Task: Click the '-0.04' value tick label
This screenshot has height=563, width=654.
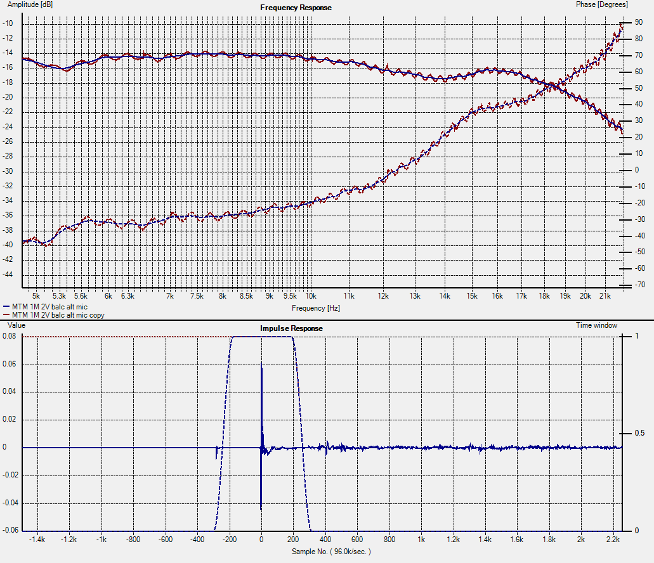Action: [x=10, y=503]
